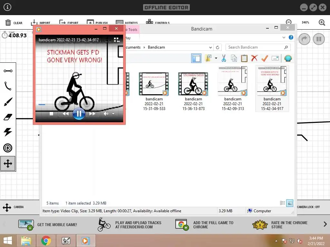
Task: Click the Search Bandicam field
Action: pyautogui.click(x=258, y=47)
